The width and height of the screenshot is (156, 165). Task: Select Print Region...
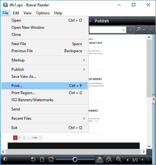[44, 93]
